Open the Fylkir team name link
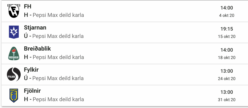This screenshot has width=248, height=108. coord(31,70)
